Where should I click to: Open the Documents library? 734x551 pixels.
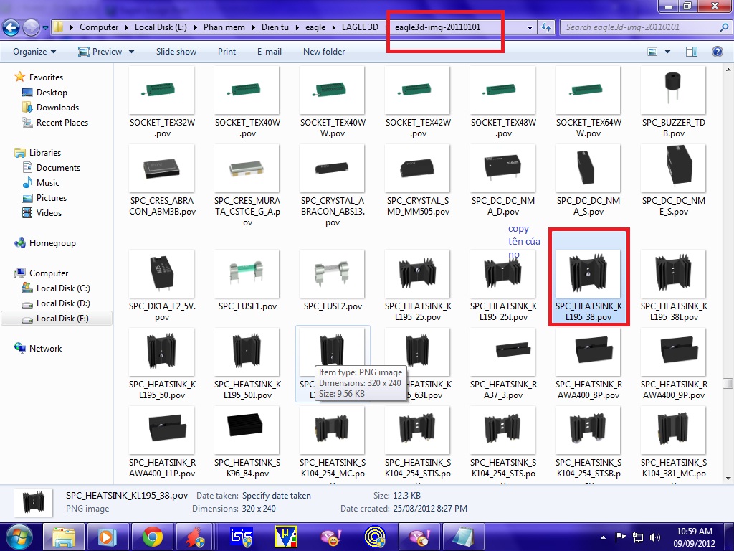(x=58, y=168)
